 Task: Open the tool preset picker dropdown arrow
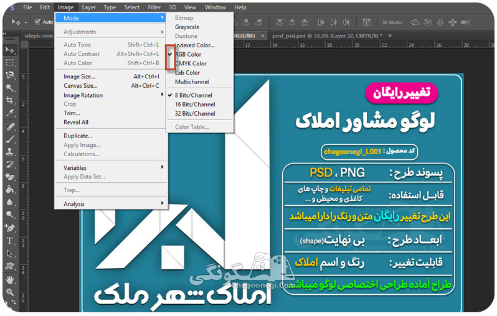[x=26, y=22]
